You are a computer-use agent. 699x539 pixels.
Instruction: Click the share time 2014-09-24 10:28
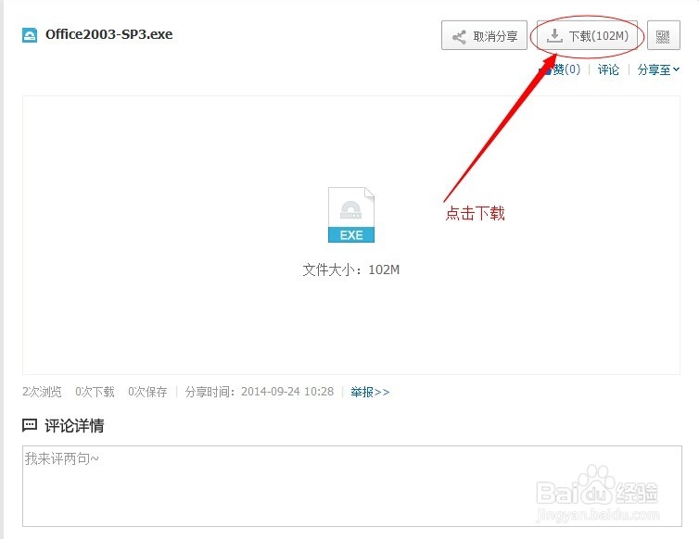[287, 392]
